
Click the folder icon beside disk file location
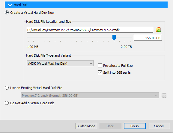(158, 30)
